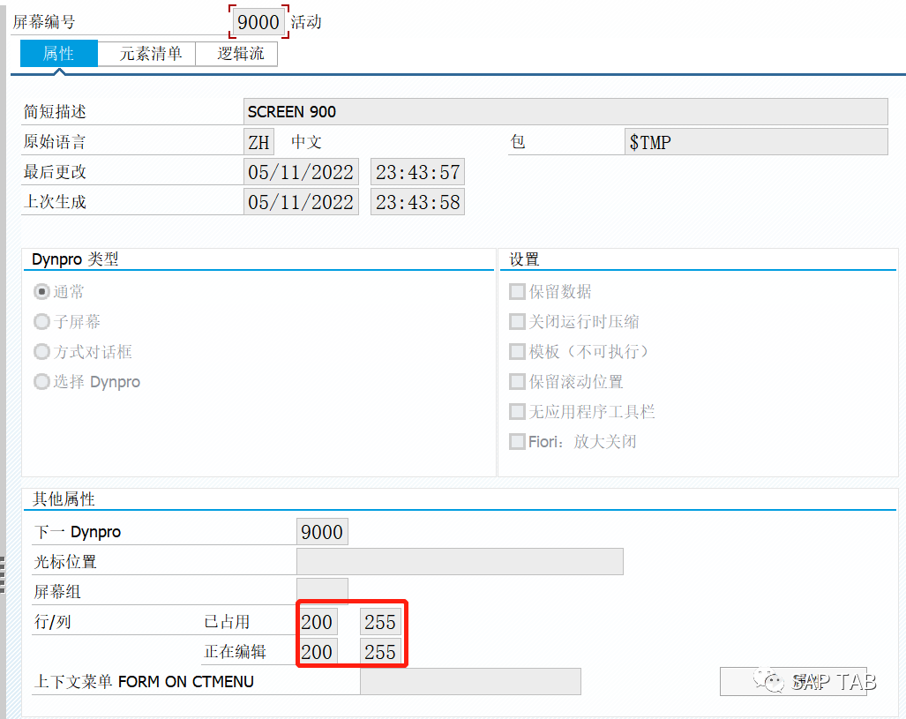
Task: Click the 正在编辑 columns field 255
Action: pyautogui.click(x=379, y=652)
